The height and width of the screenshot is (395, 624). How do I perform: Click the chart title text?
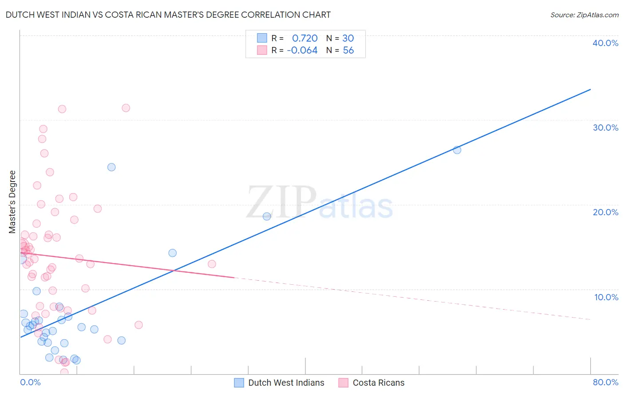168,15
